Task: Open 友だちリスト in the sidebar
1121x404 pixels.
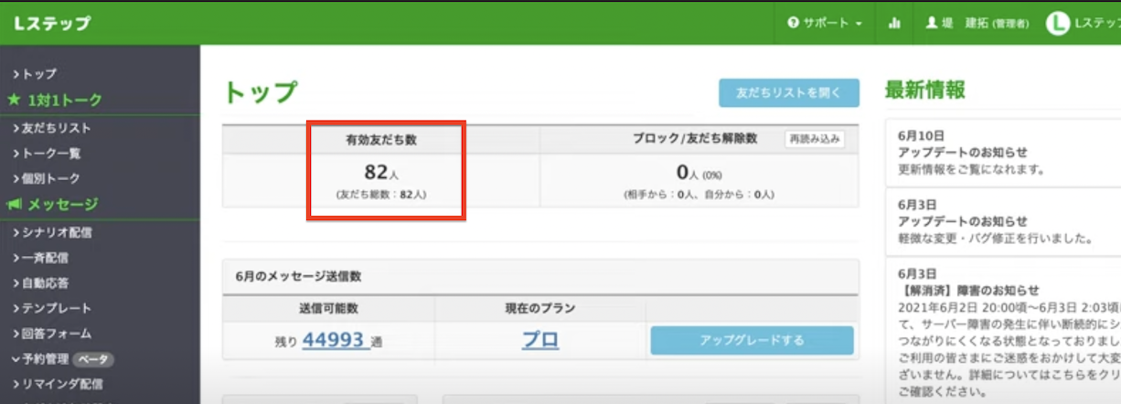Action: tap(52, 128)
